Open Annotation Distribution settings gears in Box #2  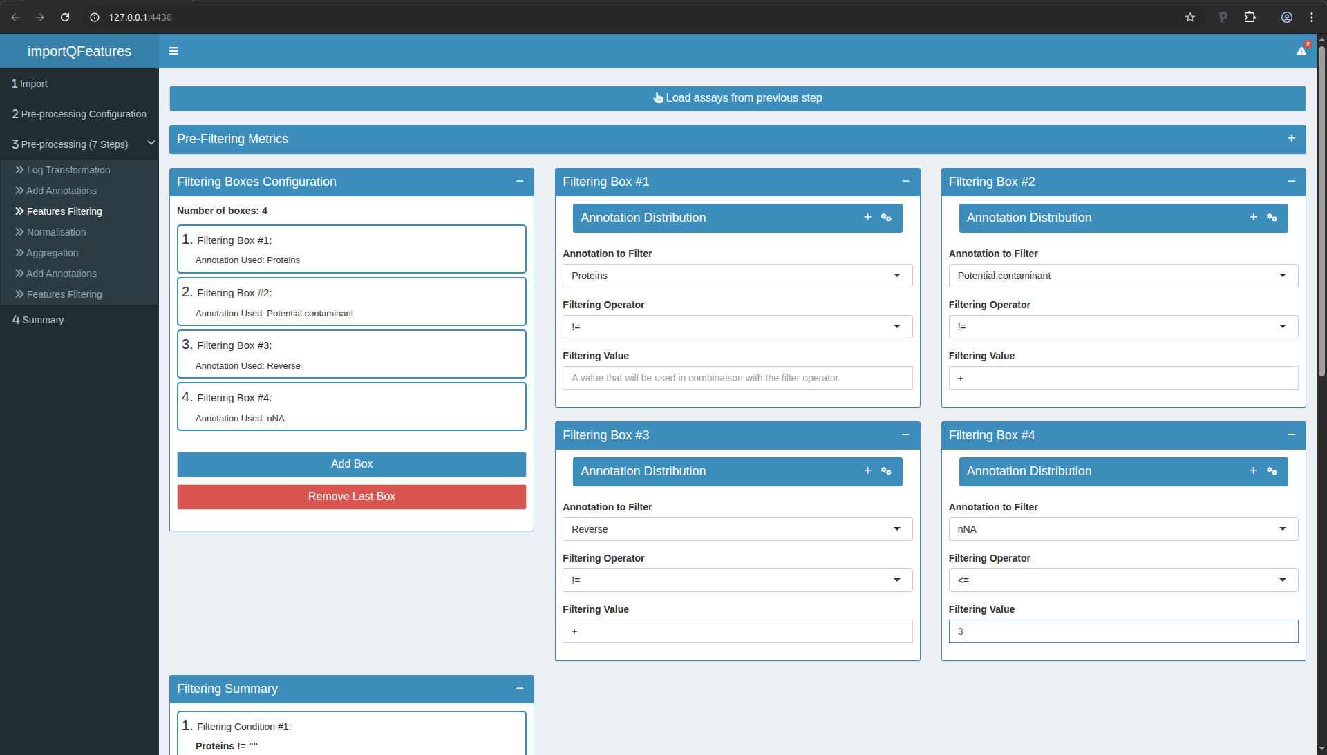click(1272, 218)
